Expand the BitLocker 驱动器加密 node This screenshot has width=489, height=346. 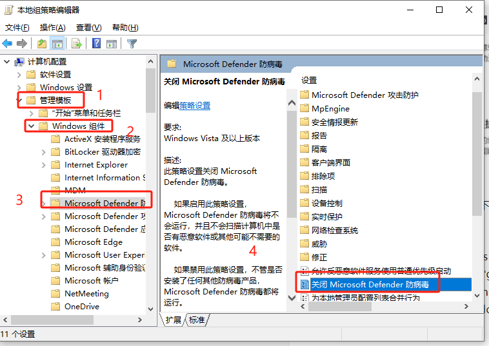pyautogui.click(x=44, y=152)
